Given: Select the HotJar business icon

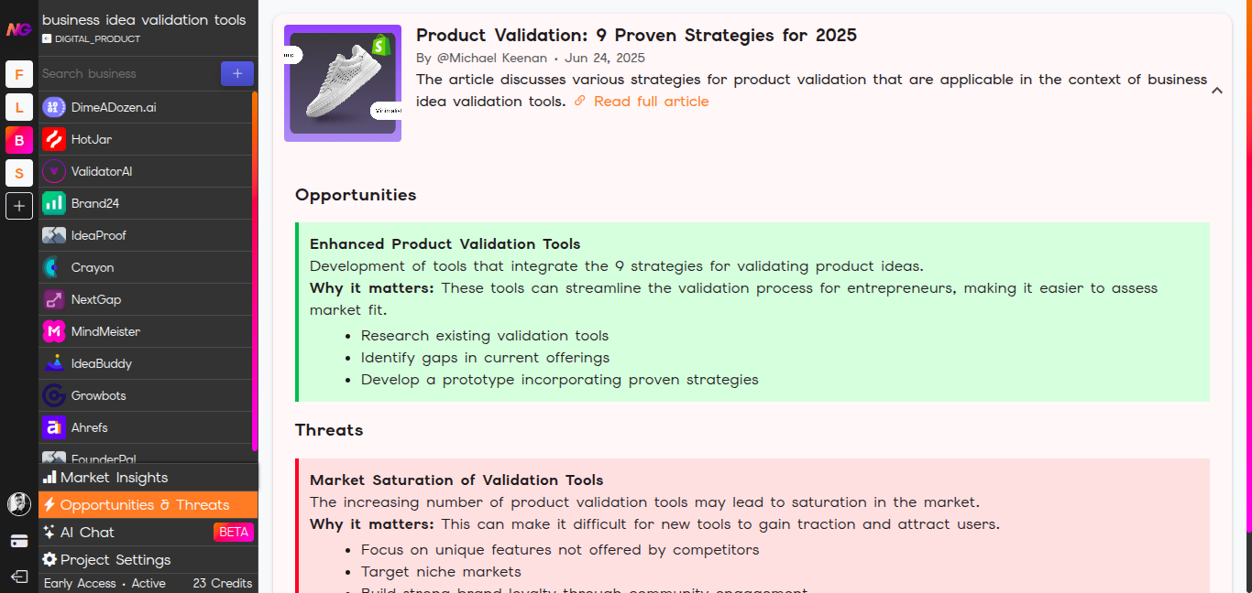Looking at the screenshot, I should [55, 140].
